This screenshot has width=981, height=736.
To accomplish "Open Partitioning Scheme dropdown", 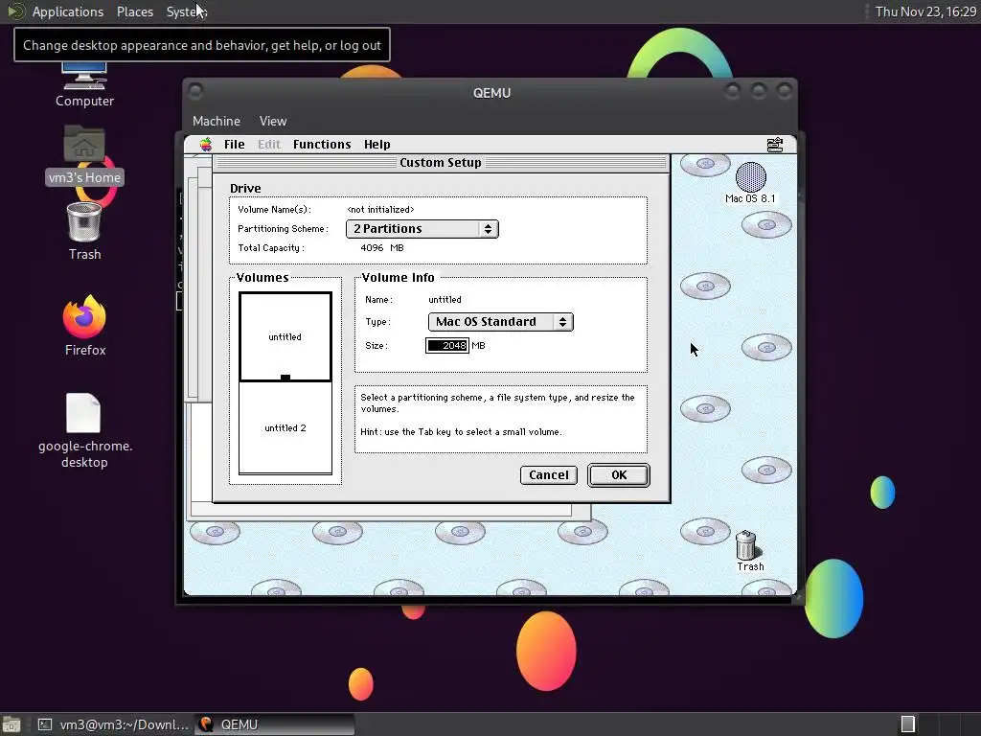I will (422, 229).
